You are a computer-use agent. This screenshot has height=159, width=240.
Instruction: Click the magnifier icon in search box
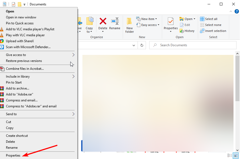[x=155, y=45]
